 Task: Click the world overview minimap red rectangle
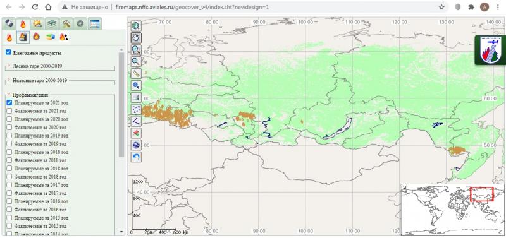pos(481,194)
